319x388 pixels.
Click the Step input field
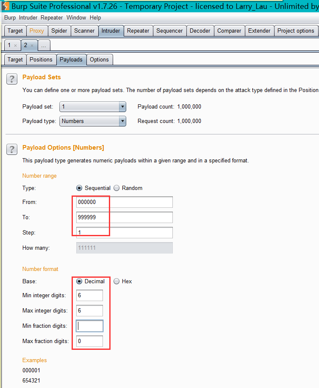click(x=125, y=233)
